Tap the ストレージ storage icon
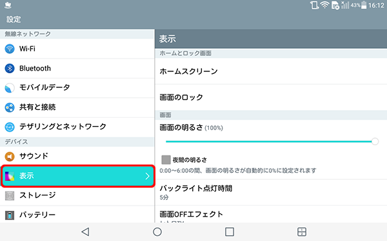The image size is (387, 241). pyautogui.click(x=10, y=196)
